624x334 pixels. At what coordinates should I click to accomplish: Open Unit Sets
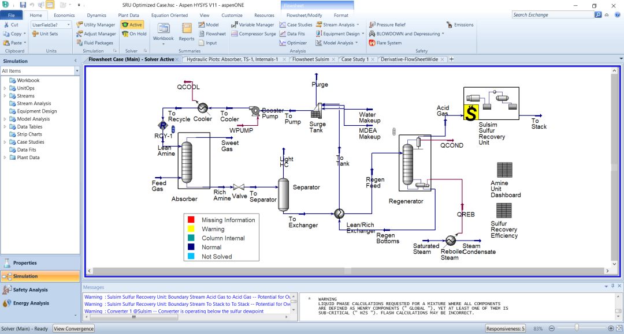tap(45, 34)
